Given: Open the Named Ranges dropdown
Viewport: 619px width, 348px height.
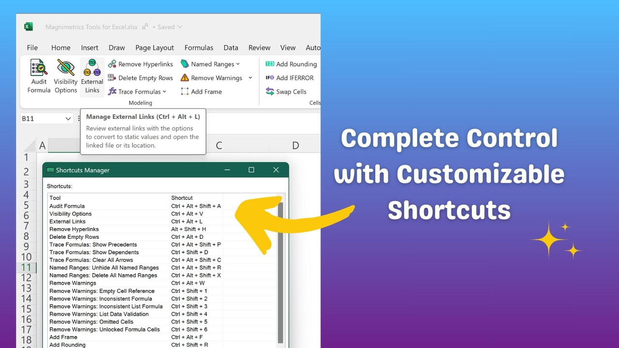Looking at the screenshot, I should click(x=238, y=64).
